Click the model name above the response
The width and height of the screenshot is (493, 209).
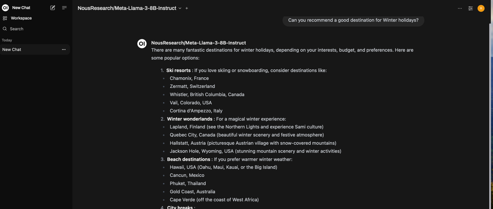(198, 43)
